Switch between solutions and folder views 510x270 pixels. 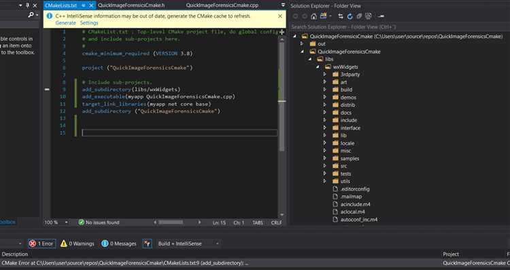[x=323, y=16]
